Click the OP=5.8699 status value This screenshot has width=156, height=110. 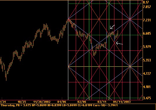pos(39,105)
